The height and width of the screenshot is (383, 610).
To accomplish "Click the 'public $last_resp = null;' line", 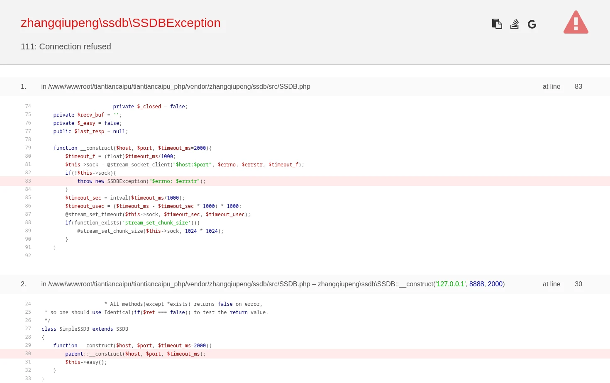I will (x=90, y=132).
